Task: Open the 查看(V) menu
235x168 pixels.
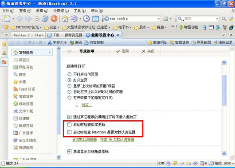Action: 25,11
